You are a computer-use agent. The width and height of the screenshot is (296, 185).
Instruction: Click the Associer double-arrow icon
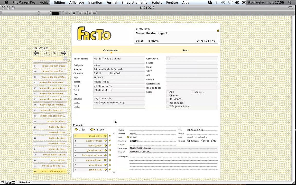[92, 130]
